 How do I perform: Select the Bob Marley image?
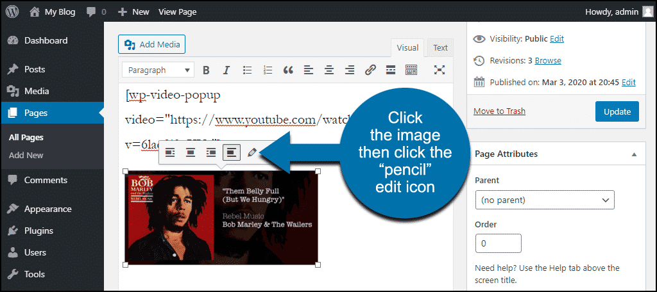221,218
